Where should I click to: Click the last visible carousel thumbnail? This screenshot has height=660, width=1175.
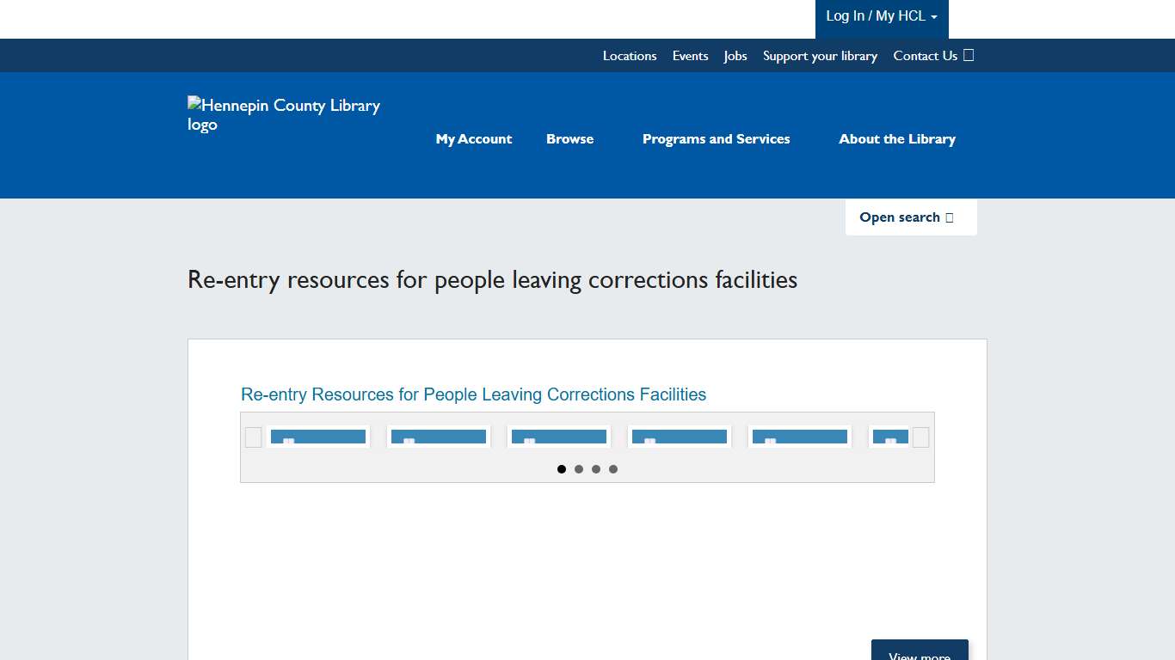[889, 437]
